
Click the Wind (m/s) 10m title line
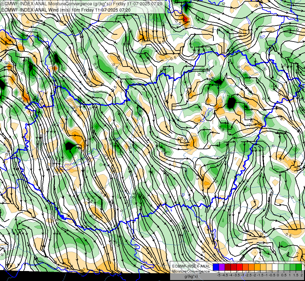pyautogui.click(x=66, y=10)
